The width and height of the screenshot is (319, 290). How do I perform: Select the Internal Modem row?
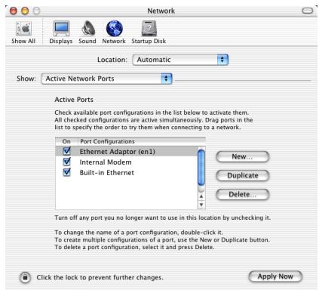[x=126, y=162]
